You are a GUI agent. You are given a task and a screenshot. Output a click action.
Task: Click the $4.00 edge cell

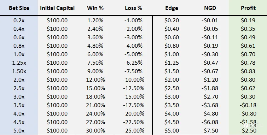172,113
